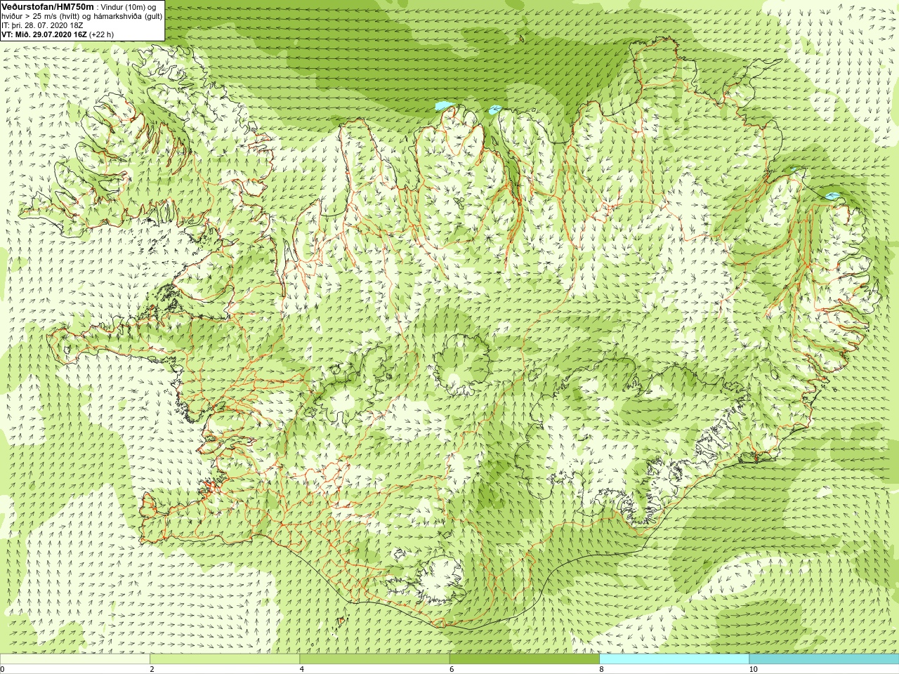Click the 0–2 m/s pale legend swatch
This screenshot has width=899, height=674.
click(75, 659)
